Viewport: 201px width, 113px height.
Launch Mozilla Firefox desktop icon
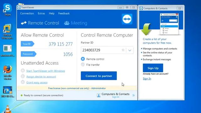[x=8, y=73]
